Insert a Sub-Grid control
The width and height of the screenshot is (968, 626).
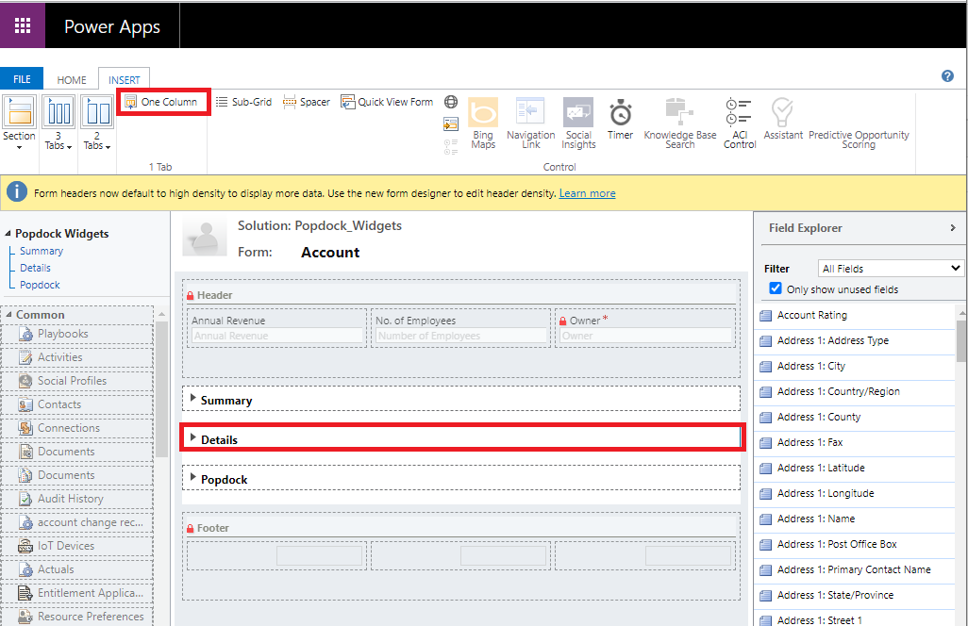tap(243, 102)
